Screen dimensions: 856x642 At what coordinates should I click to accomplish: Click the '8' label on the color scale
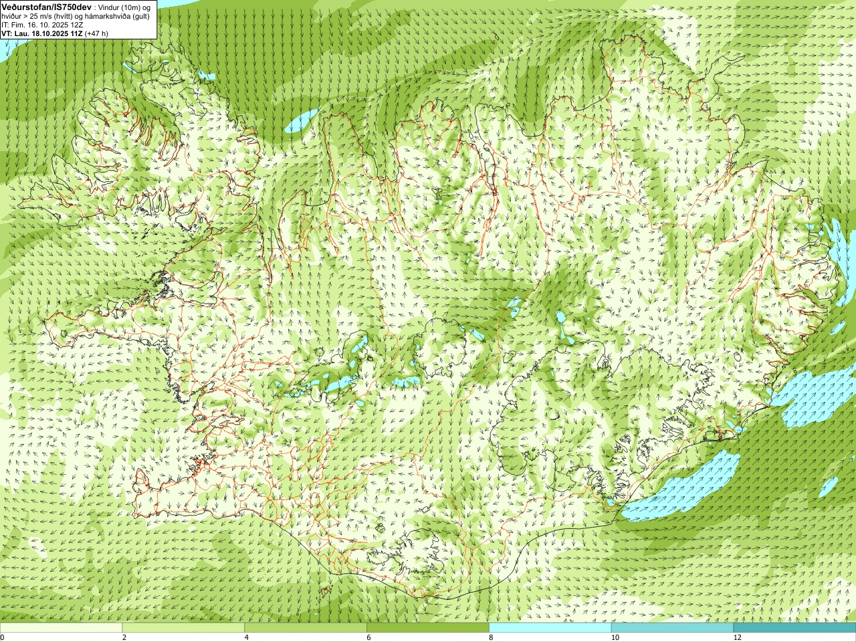coord(491,637)
